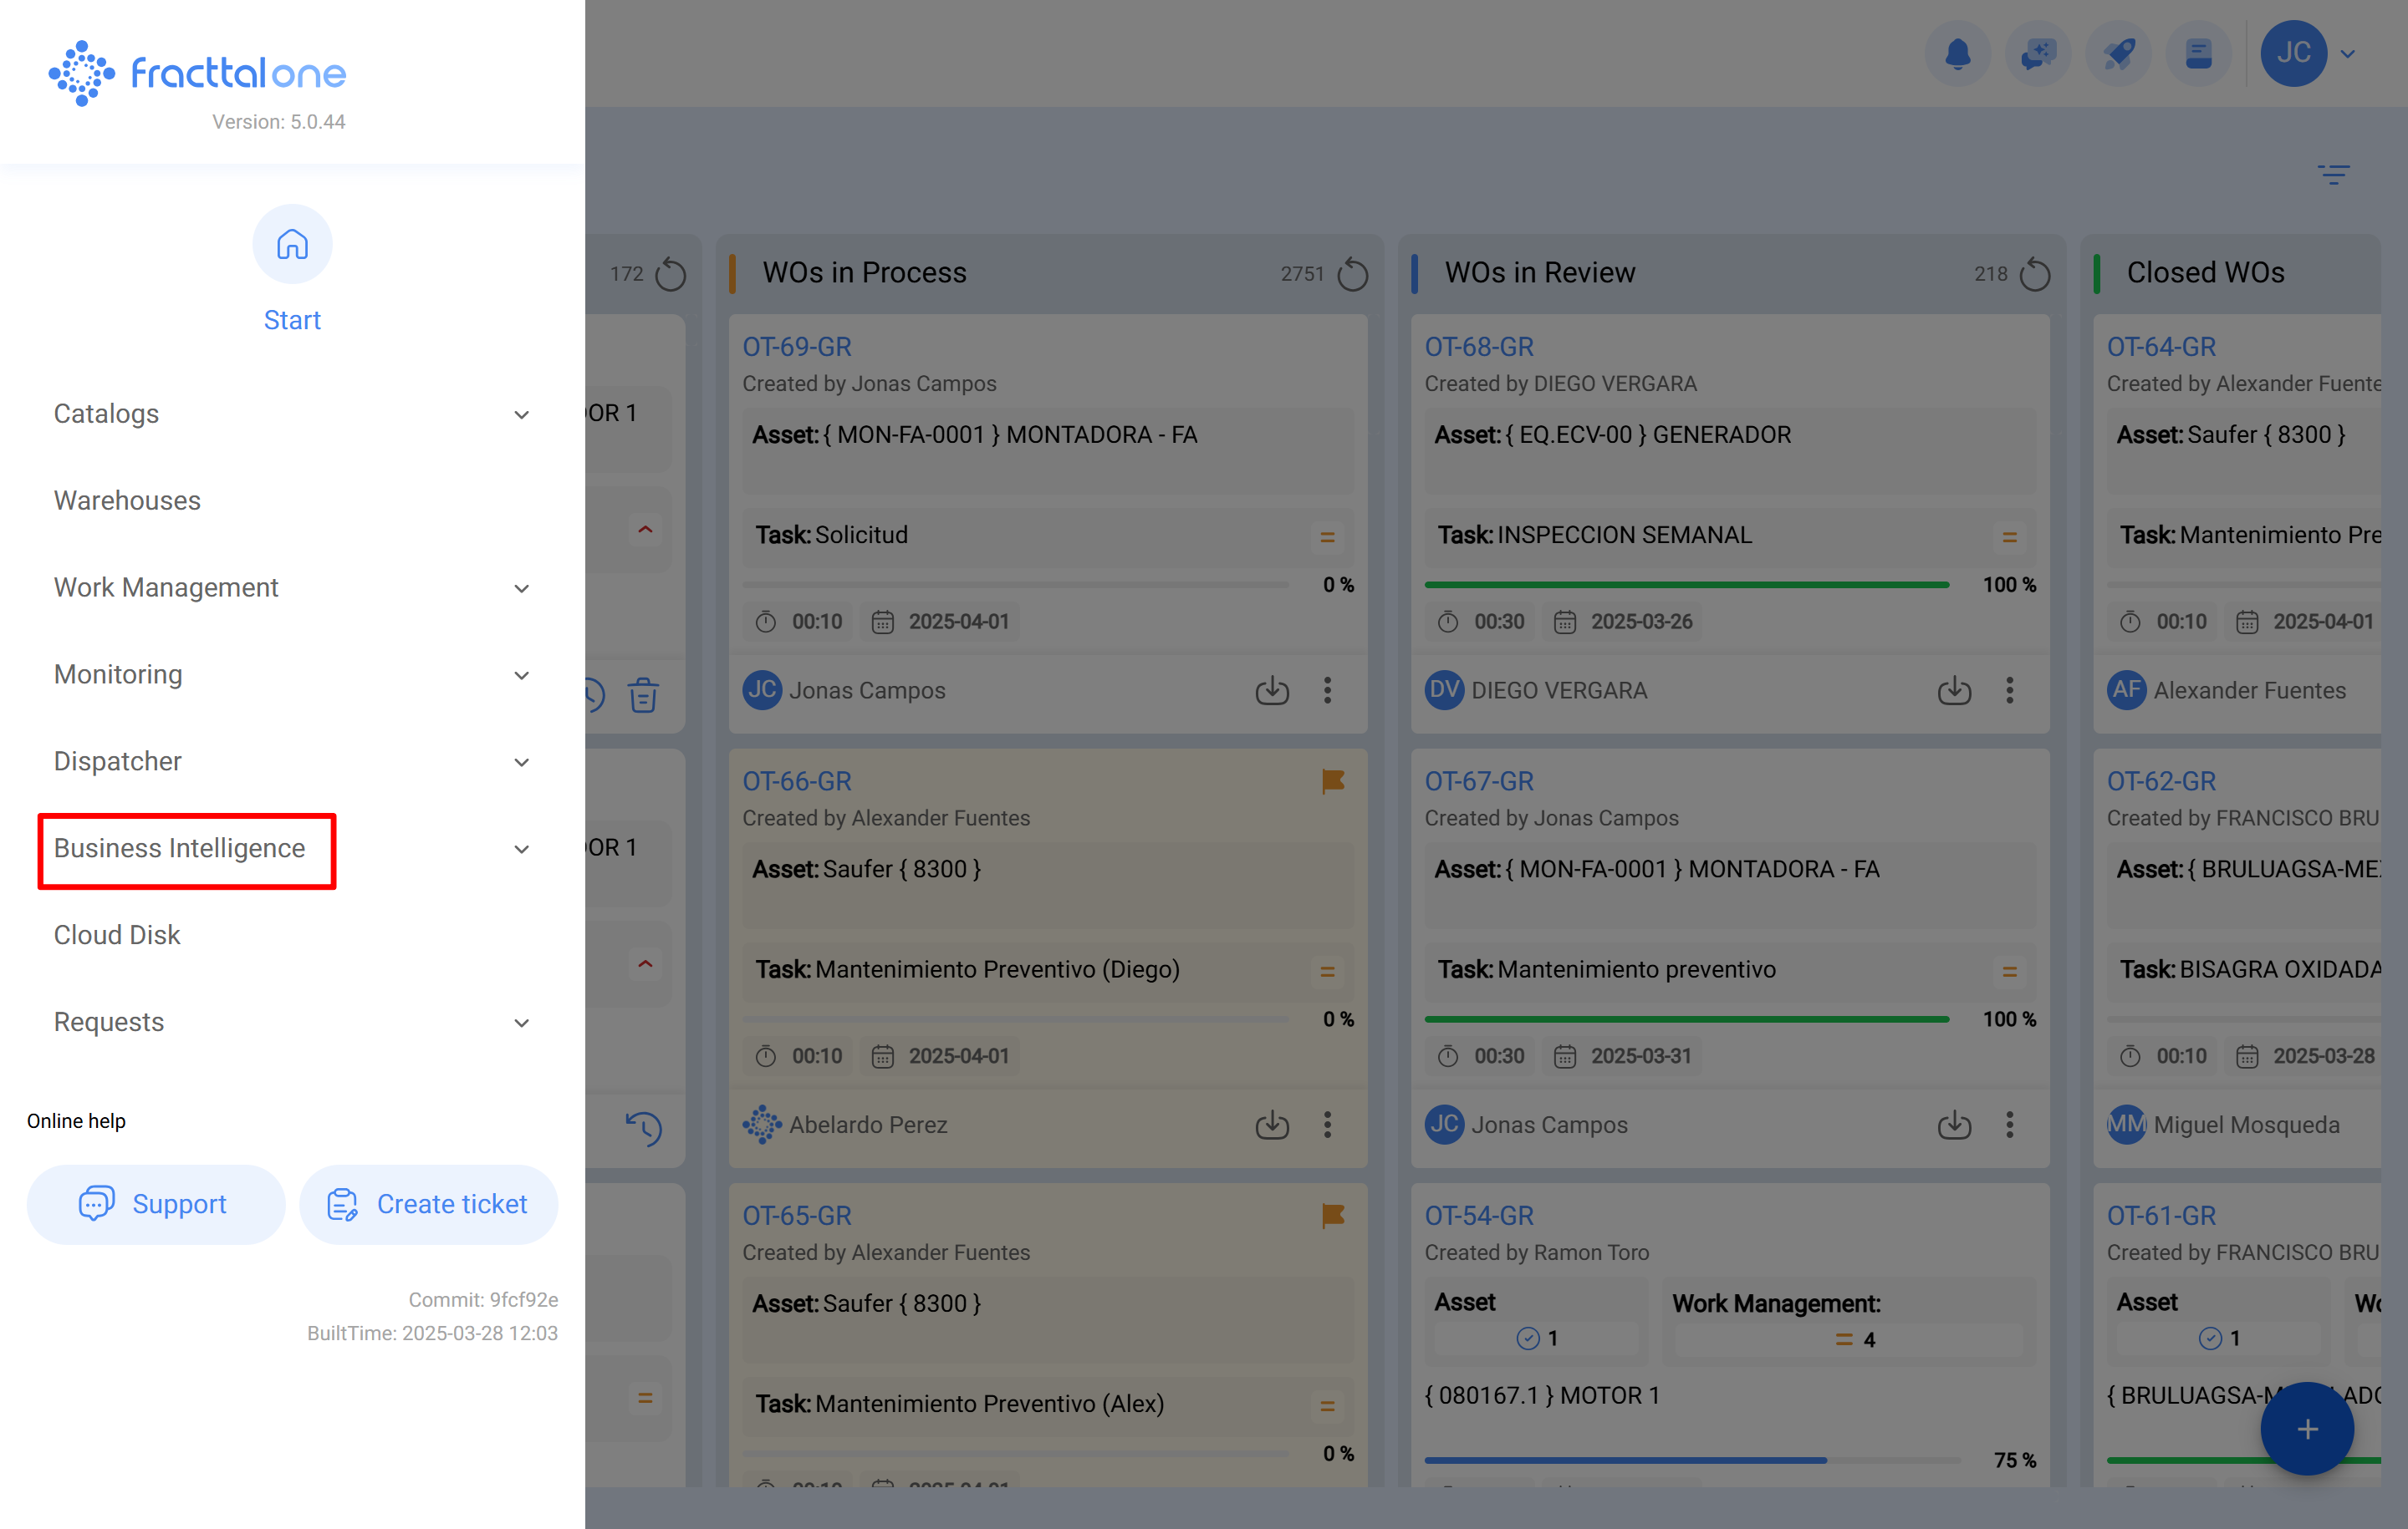This screenshot has width=2408, height=1529.
Task: Open the documentation book icon
Action: tap(2198, 54)
